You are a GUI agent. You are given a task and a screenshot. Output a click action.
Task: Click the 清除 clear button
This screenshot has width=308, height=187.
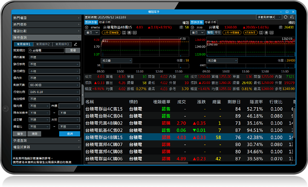[35, 134]
